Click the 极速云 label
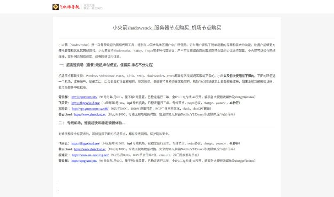Viewport: 334px width, 197px height. click(64, 155)
